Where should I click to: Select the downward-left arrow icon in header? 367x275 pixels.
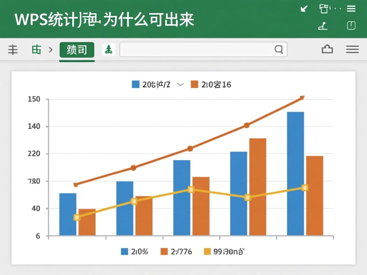pyautogui.click(x=303, y=9)
